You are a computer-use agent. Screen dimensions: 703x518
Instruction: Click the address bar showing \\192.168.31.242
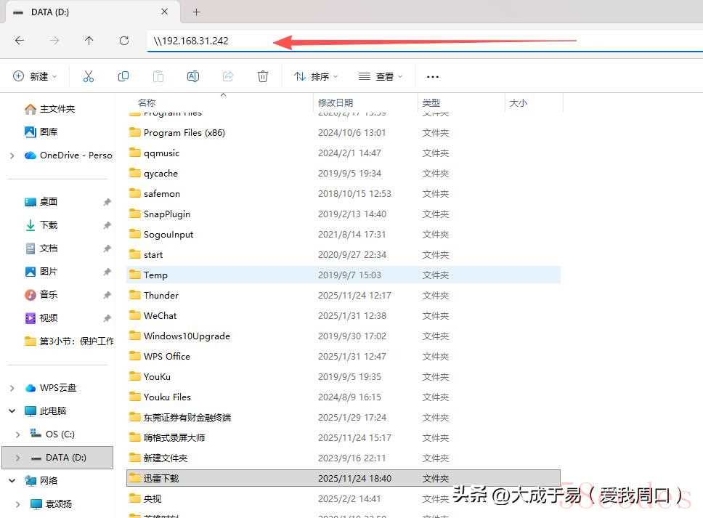(424, 41)
